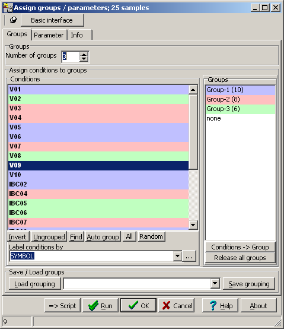Click the Auto group button

(x=103, y=237)
